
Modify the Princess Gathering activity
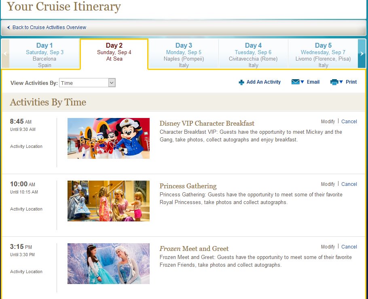pos(328,184)
